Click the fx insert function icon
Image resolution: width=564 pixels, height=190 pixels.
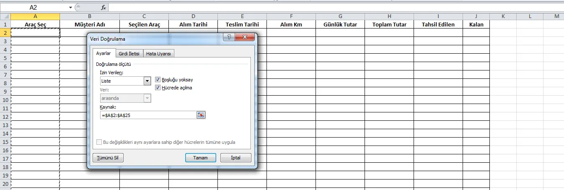(x=103, y=8)
